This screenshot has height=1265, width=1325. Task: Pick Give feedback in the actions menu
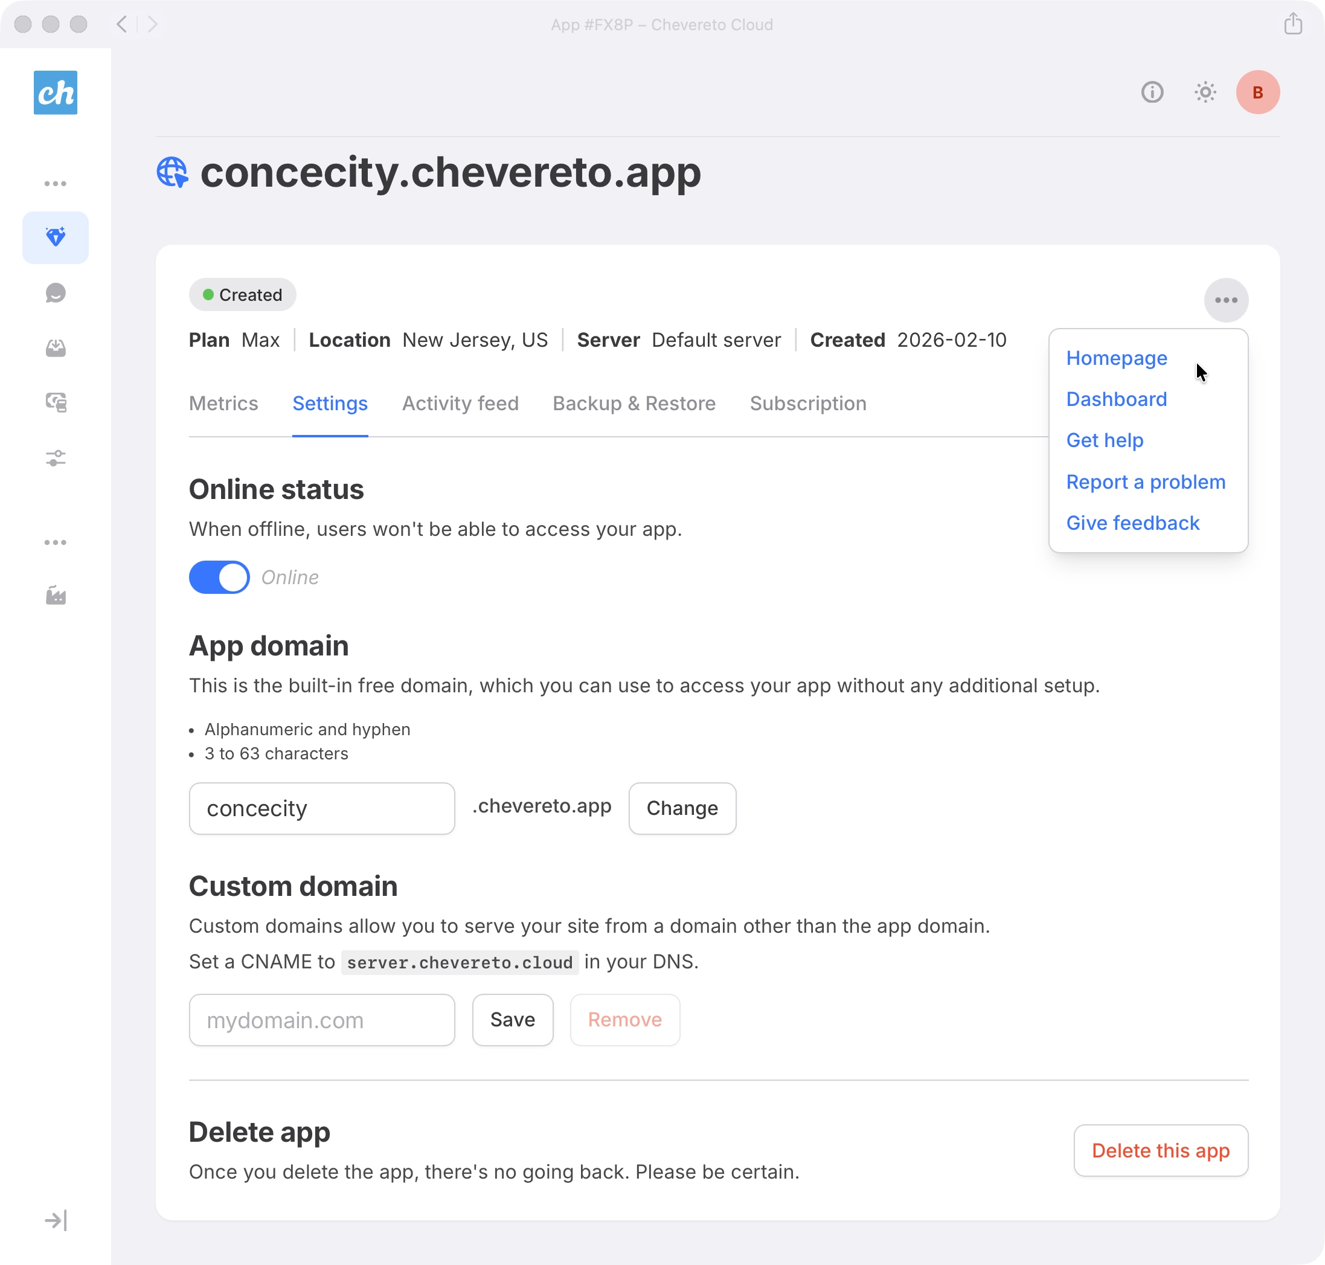click(x=1133, y=523)
